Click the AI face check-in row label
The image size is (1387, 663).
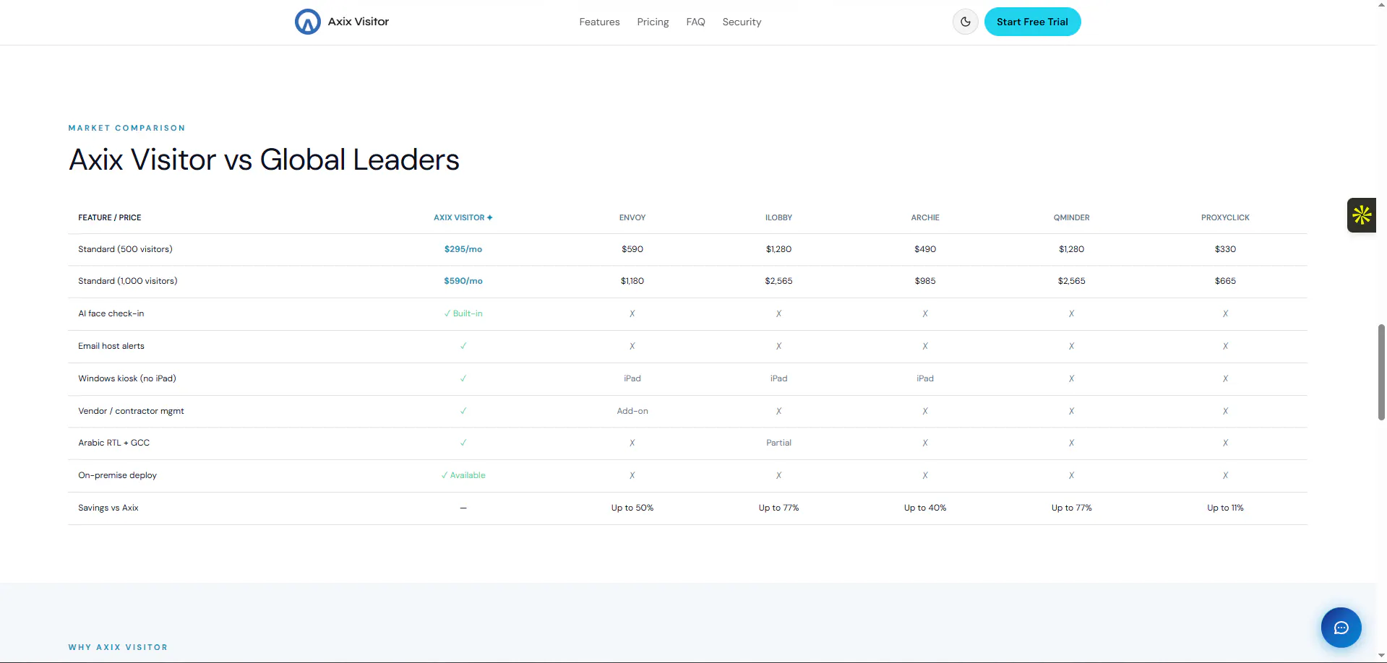pos(111,313)
